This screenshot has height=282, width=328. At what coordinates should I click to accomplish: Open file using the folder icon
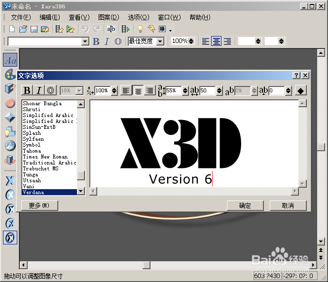click(x=23, y=29)
